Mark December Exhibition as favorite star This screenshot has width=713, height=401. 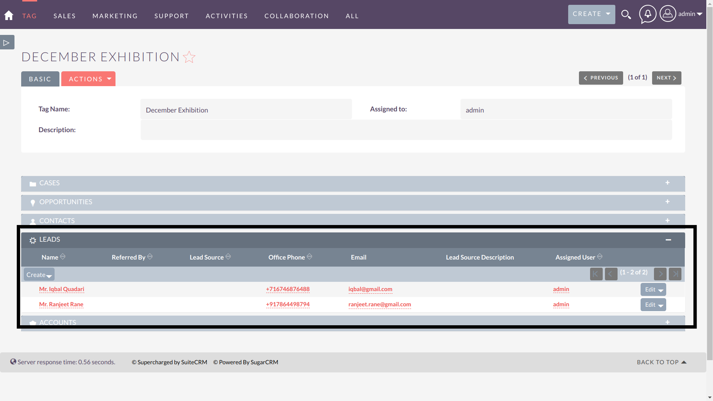tap(189, 57)
